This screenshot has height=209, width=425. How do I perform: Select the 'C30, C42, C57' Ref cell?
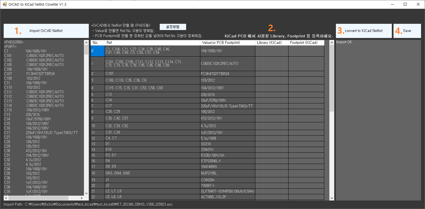click(152, 118)
